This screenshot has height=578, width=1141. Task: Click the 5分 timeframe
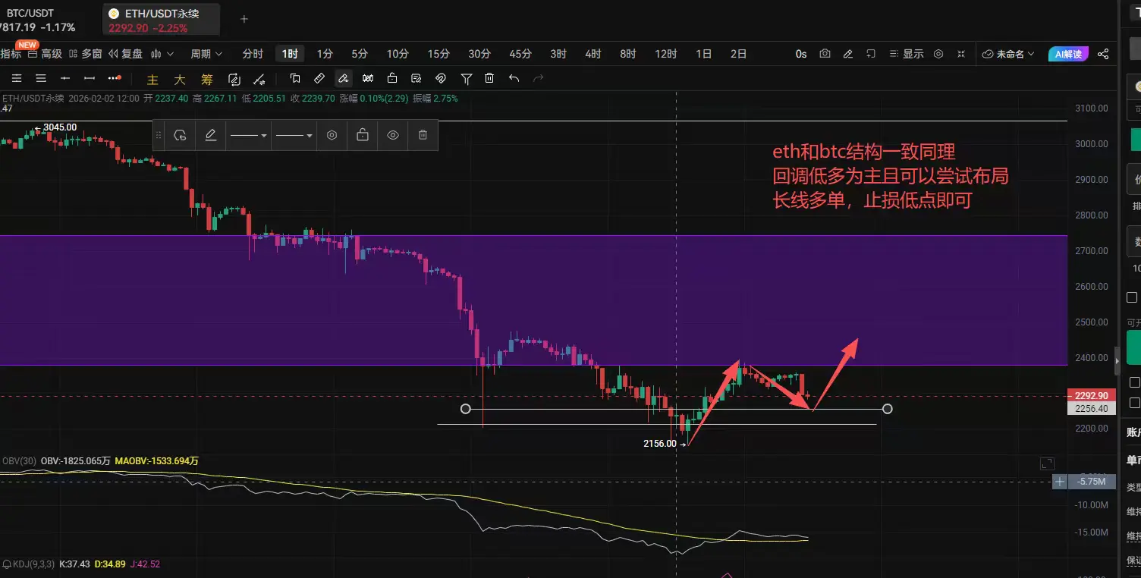[x=360, y=54]
